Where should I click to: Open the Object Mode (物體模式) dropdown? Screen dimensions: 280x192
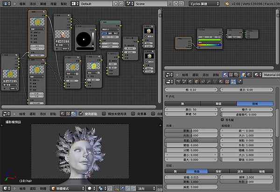68,188
